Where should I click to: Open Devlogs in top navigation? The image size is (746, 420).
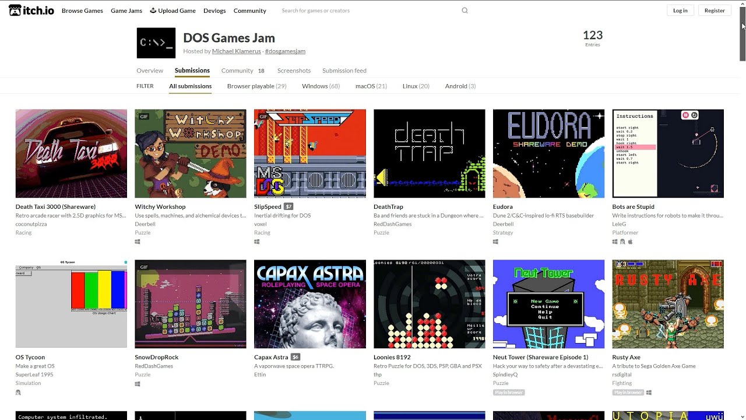(x=214, y=10)
